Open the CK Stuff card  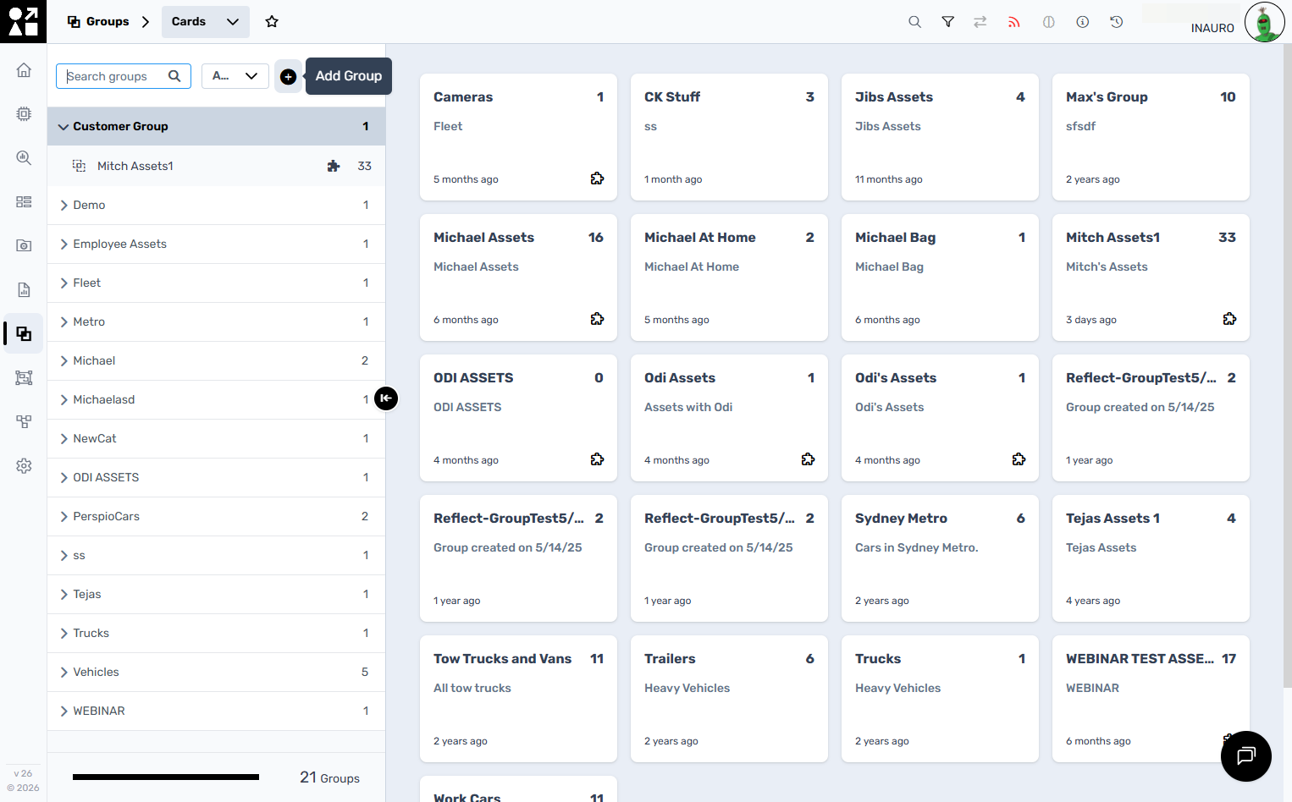click(729, 137)
